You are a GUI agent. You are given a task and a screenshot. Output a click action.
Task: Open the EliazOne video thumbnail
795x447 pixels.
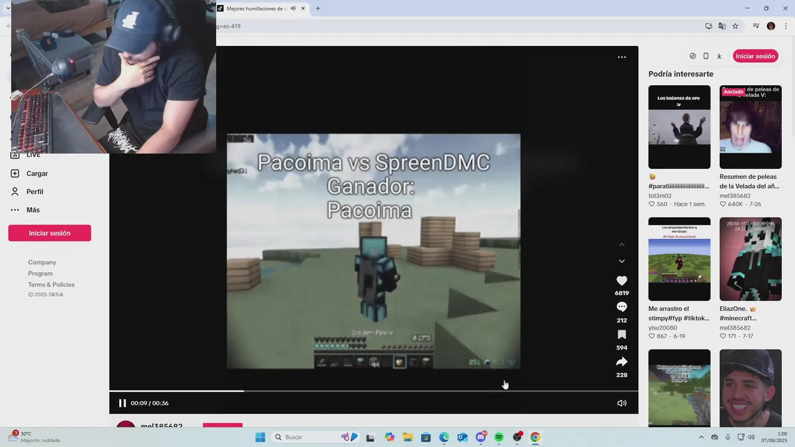(750, 259)
